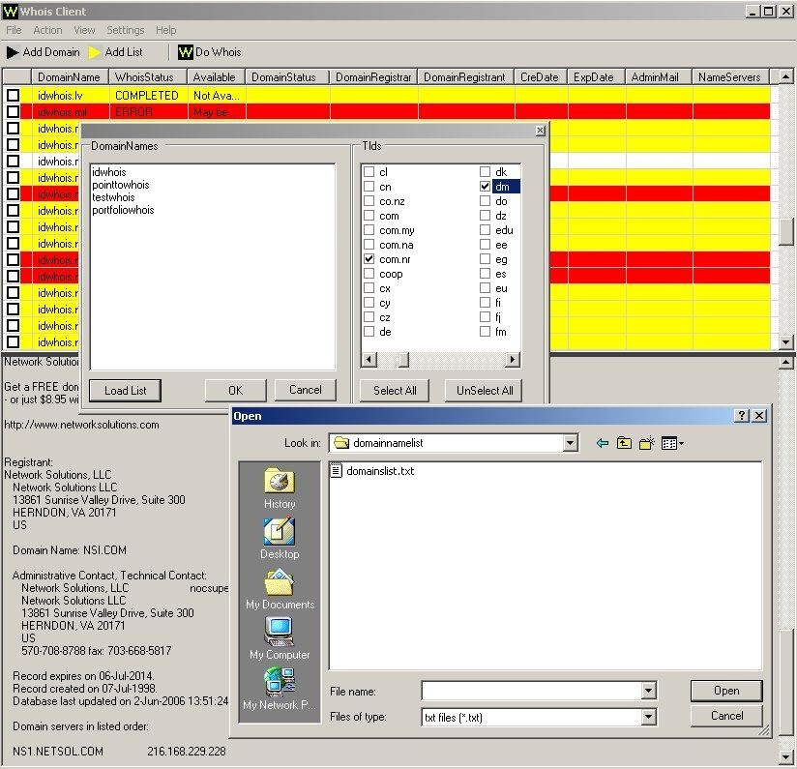Create a new folder in Open dialog
797x769 pixels.
click(x=646, y=443)
